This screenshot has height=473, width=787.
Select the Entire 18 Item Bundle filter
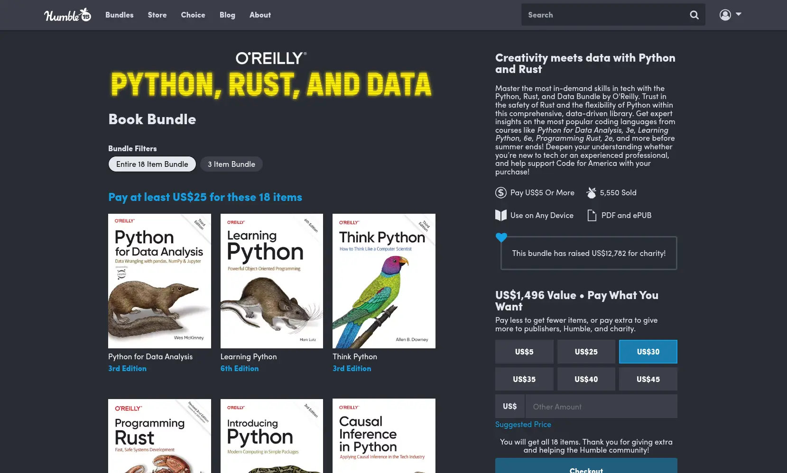click(152, 164)
